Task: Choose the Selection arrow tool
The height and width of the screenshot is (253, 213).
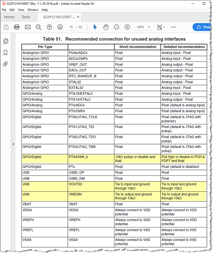Action: click(x=95, y=27)
